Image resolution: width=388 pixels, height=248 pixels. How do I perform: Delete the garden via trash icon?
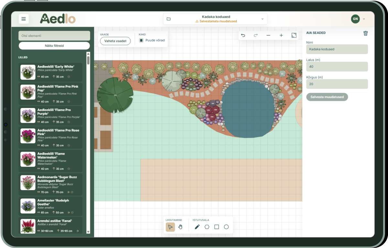tap(366, 33)
